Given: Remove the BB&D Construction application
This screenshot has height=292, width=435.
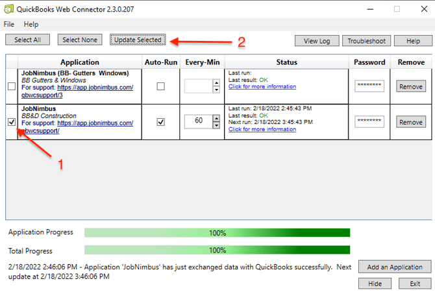Looking at the screenshot, I should (411, 122).
